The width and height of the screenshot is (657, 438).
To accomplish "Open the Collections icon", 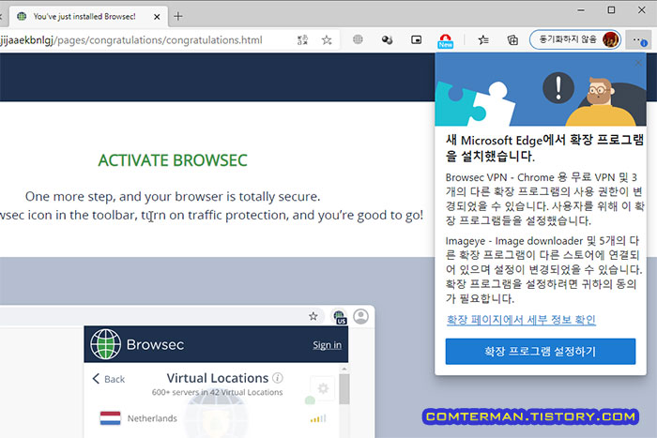I will pyautogui.click(x=512, y=39).
